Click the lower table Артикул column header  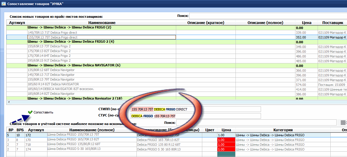36,130
